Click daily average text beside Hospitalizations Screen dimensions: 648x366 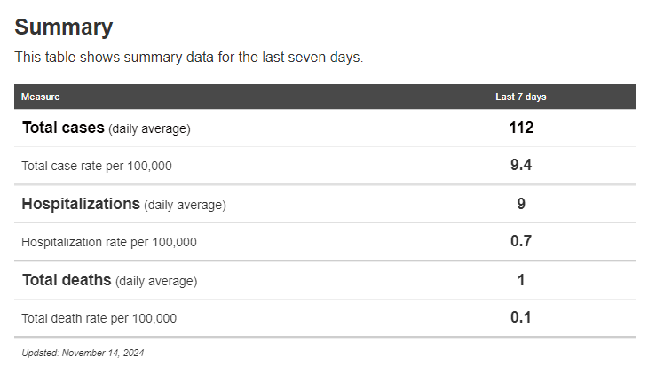(x=186, y=206)
